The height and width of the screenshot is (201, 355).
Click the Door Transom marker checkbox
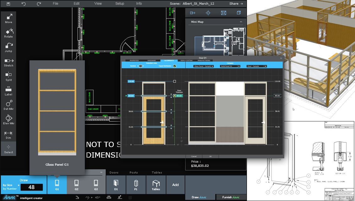[x=175, y=96]
